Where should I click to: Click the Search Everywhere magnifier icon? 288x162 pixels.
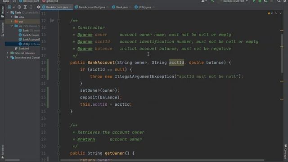pyautogui.click(x=279, y=1)
